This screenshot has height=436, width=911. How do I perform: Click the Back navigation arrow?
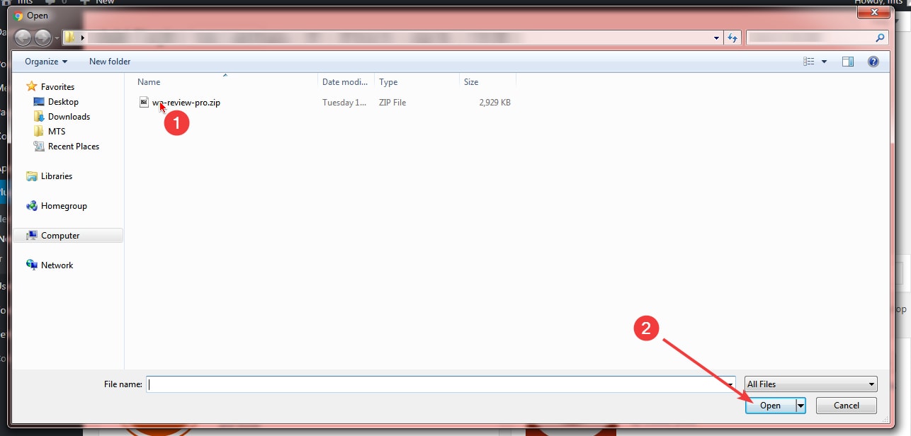coord(23,38)
